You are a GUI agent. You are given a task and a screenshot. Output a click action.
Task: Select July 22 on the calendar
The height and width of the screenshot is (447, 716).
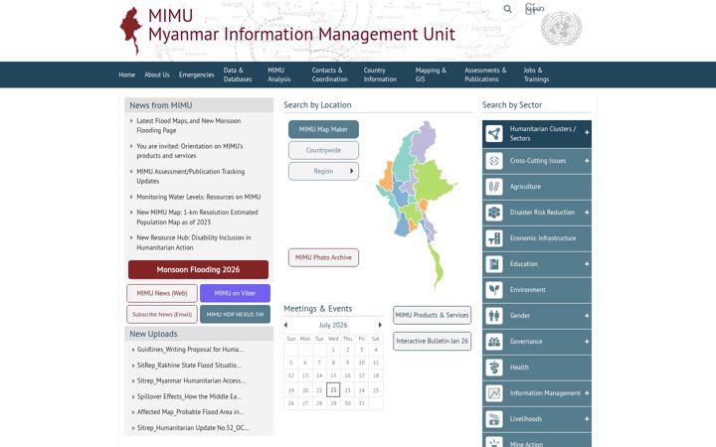tap(333, 390)
